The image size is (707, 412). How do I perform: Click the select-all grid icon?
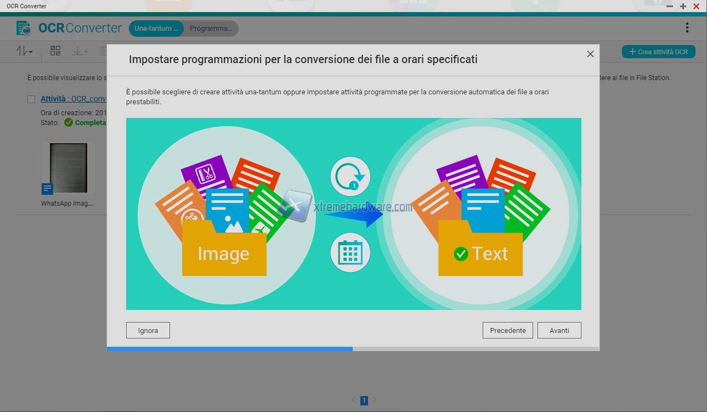[55, 51]
